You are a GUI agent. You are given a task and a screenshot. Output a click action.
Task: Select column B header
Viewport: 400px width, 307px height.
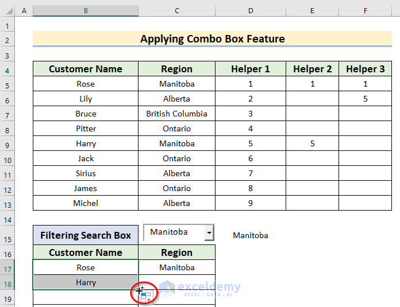(x=86, y=11)
